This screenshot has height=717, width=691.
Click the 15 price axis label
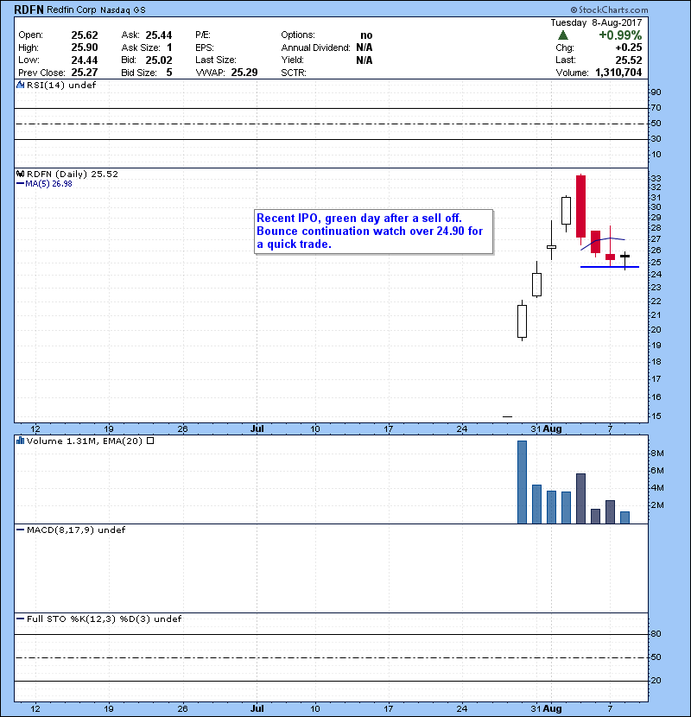point(656,416)
